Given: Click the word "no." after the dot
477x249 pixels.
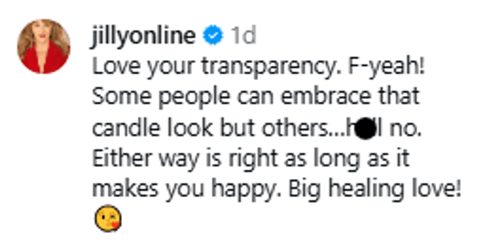Looking at the screenshot, I should (x=407, y=128).
